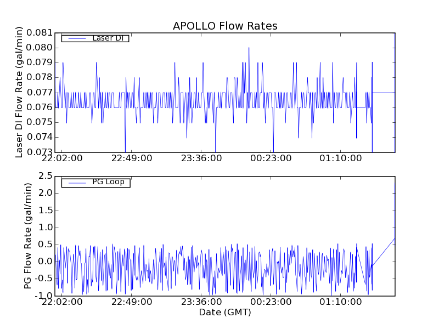Click the 0.074 y-axis tick label
This screenshot has width=439, height=329.
(40, 137)
